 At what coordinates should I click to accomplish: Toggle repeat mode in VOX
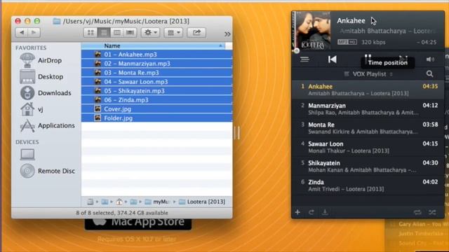point(417,212)
